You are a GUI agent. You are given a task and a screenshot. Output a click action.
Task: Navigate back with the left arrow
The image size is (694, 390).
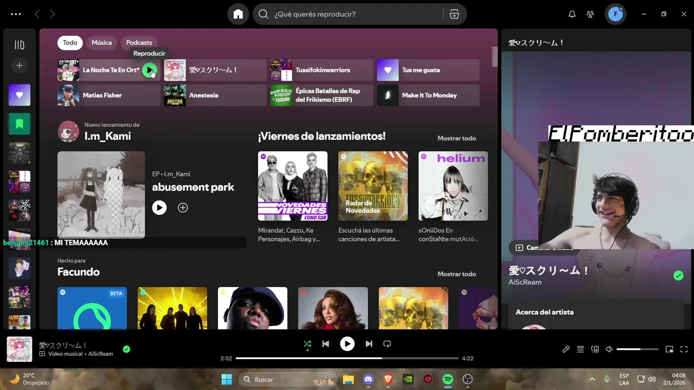click(x=37, y=14)
